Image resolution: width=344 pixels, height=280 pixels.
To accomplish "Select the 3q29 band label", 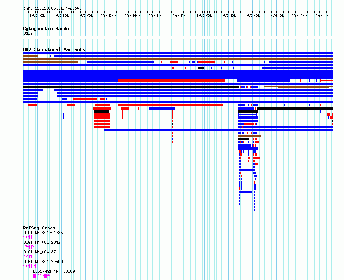I will [28, 33].
